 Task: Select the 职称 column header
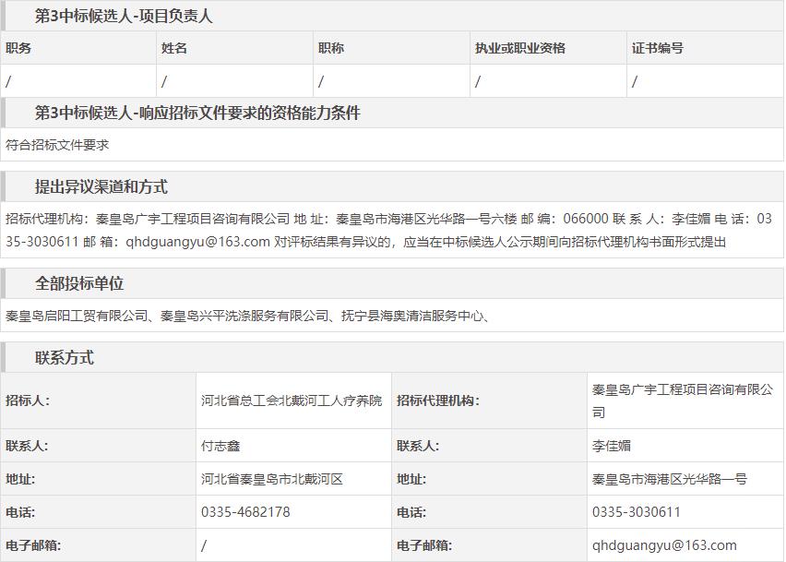click(331, 48)
